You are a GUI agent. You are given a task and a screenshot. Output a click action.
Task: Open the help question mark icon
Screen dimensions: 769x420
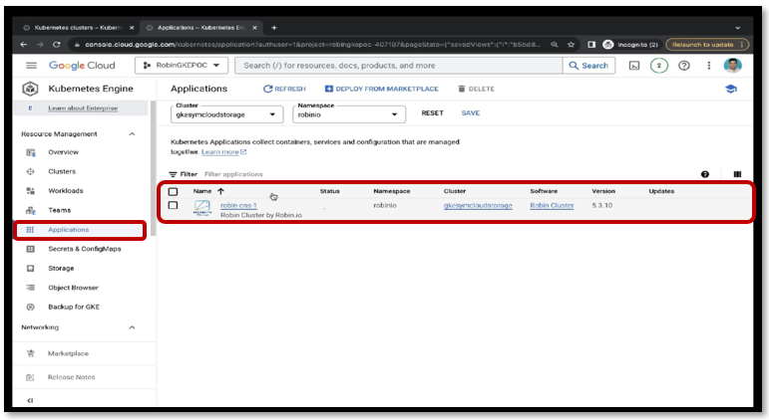pos(683,65)
